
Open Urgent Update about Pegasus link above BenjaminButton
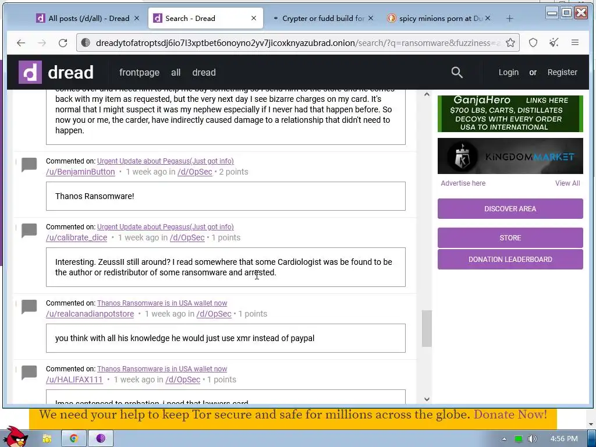[x=165, y=161]
